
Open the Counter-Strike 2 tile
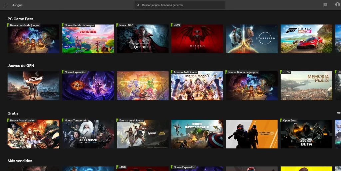pyautogui.click(x=252, y=134)
